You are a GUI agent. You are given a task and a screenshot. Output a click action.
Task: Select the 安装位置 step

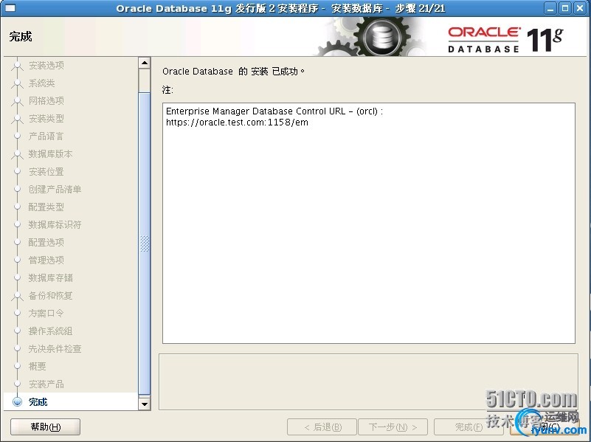pos(46,171)
